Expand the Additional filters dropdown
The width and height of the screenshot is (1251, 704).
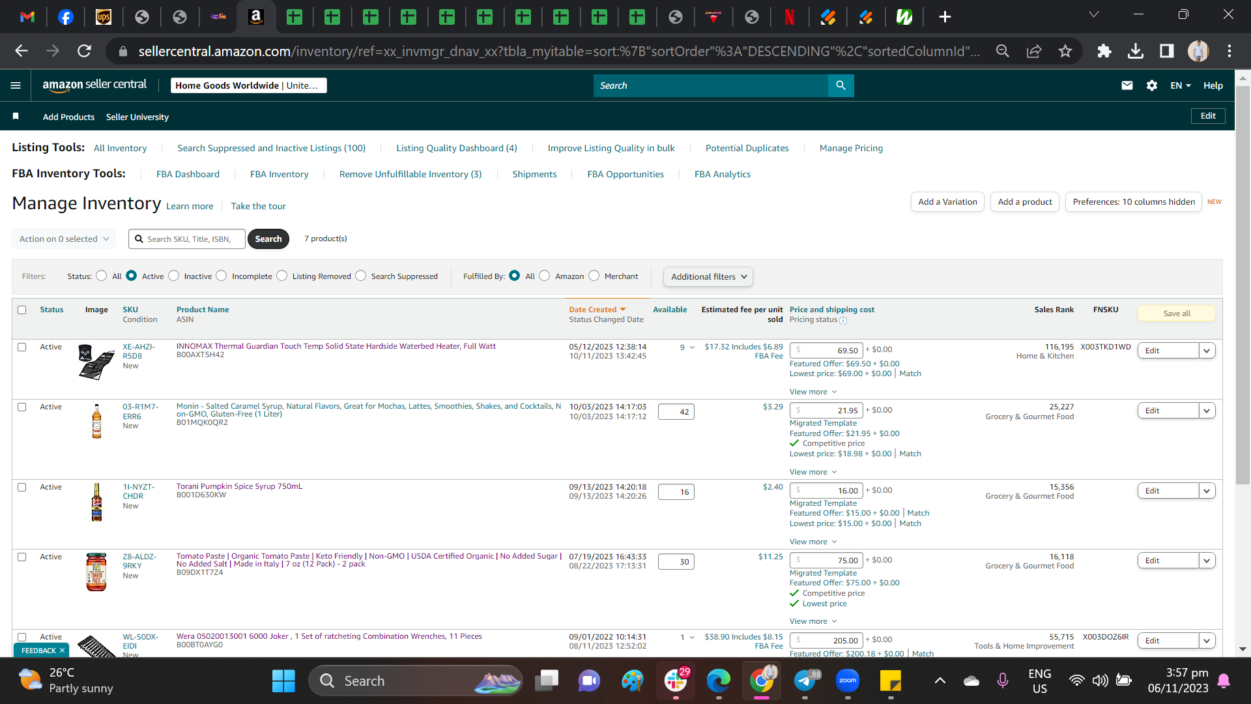pos(708,277)
